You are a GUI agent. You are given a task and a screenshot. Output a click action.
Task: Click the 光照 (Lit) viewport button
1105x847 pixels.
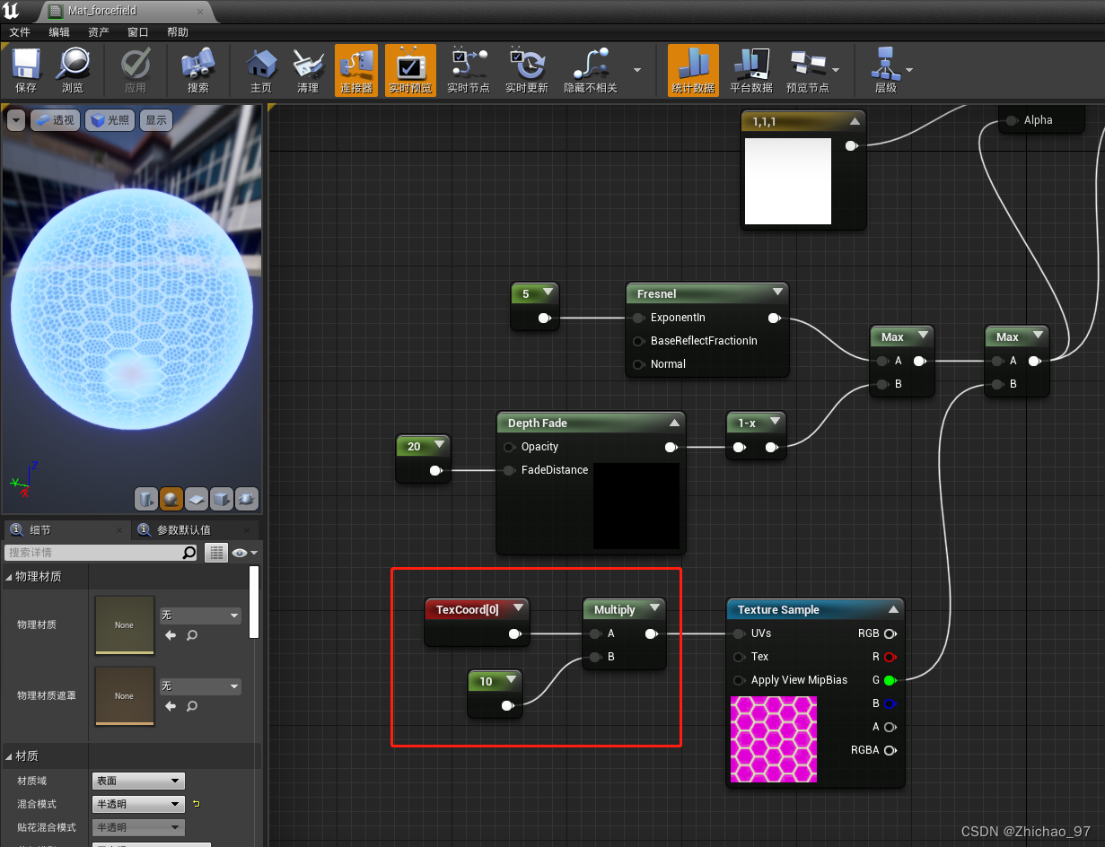tap(110, 120)
